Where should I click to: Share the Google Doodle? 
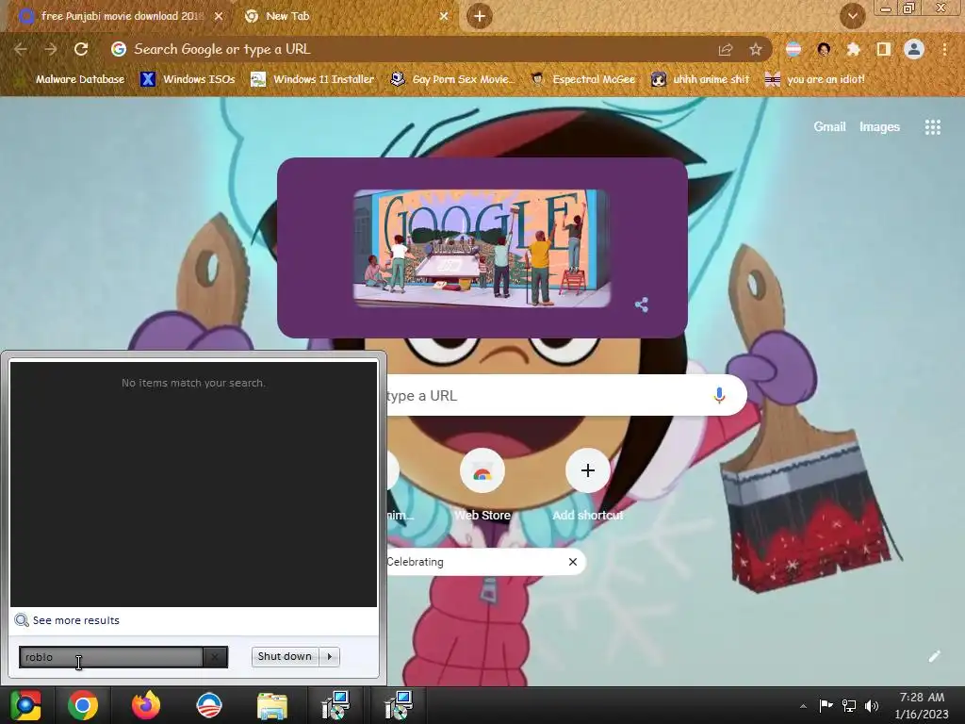point(641,304)
